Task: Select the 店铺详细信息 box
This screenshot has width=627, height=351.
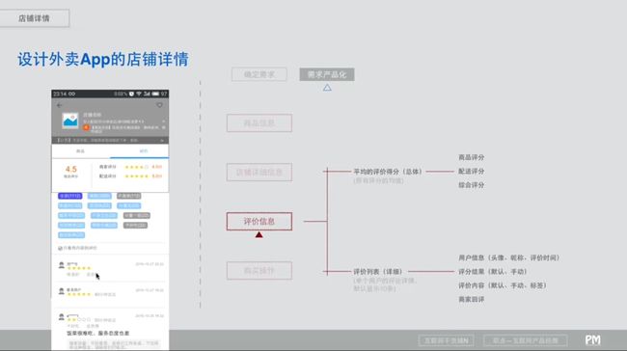Action: (259, 173)
